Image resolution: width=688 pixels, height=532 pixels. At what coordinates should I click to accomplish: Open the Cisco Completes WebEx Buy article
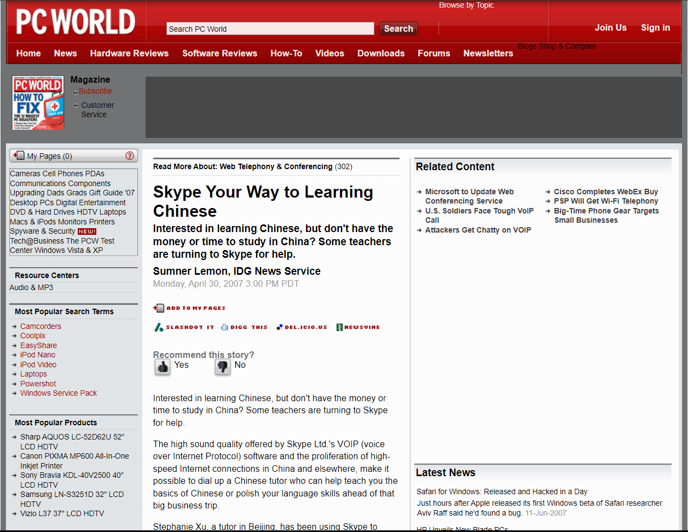tap(605, 192)
